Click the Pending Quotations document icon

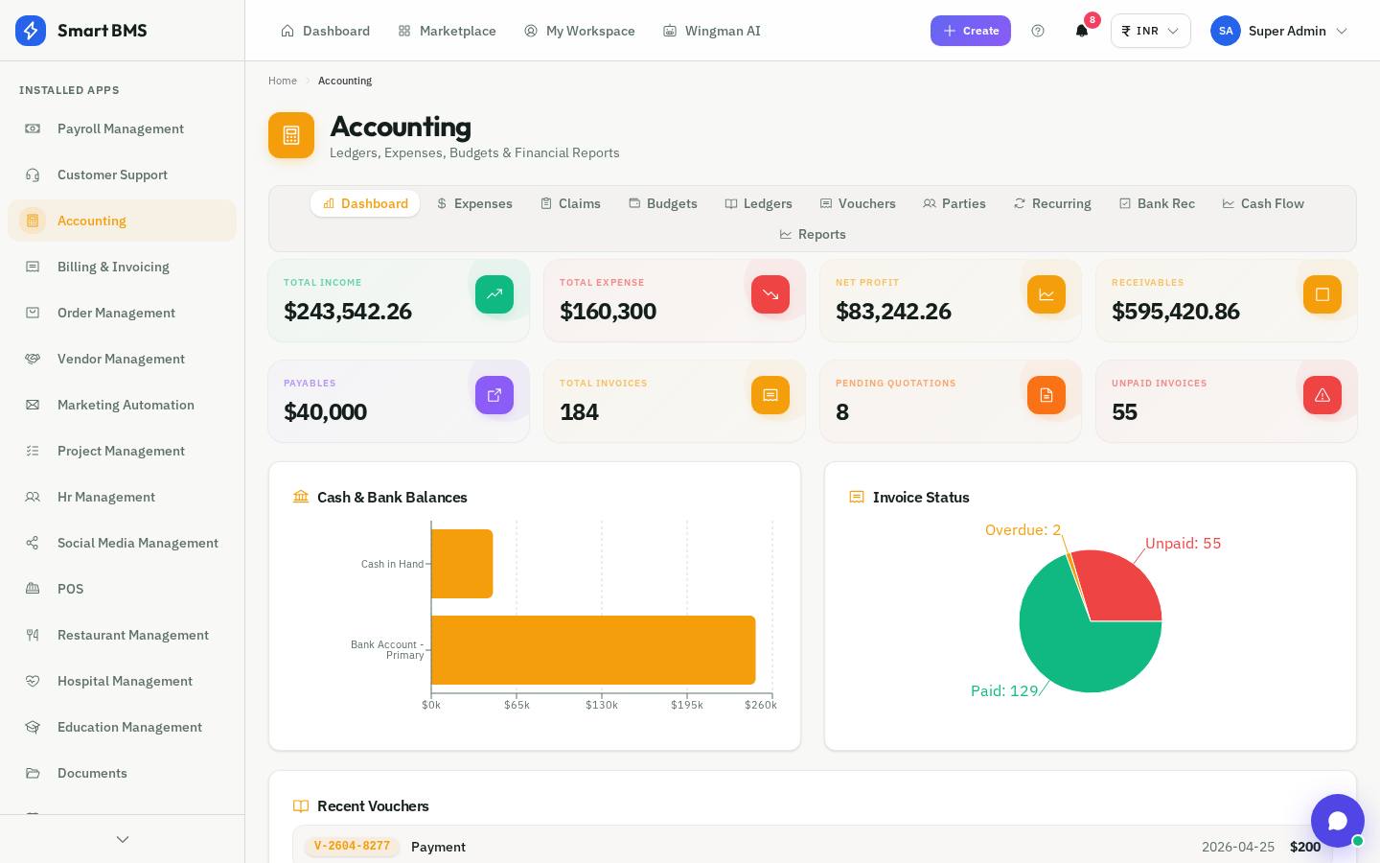click(x=1046, y=395)
